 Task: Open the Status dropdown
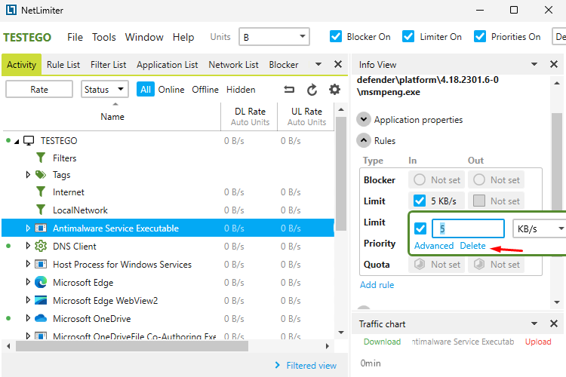pyautogui.click(x=105, y=90)
